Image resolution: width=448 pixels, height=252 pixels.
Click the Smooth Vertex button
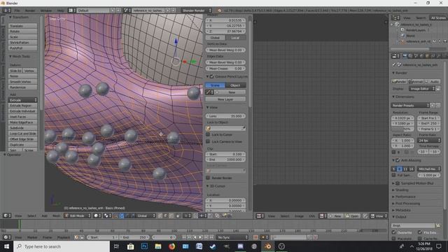tap(22, 82)
